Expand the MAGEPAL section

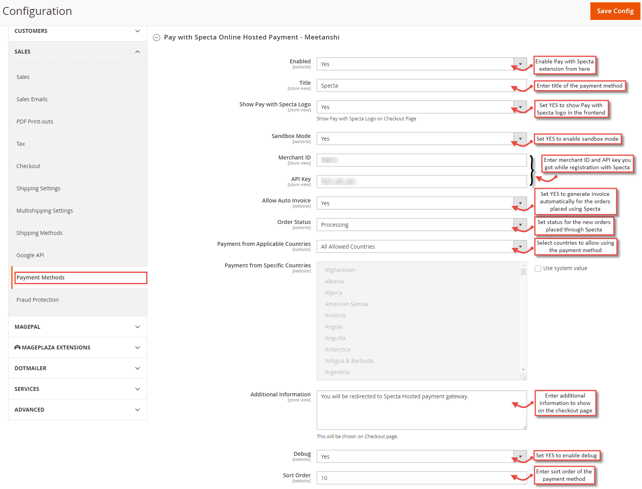138,327
